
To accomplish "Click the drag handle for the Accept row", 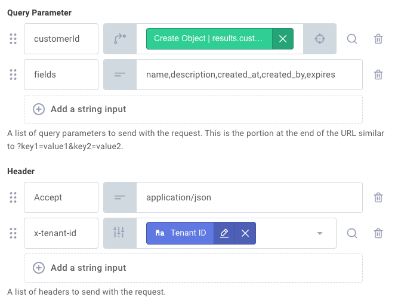I will pyautogui.click(x=13, y=197).
